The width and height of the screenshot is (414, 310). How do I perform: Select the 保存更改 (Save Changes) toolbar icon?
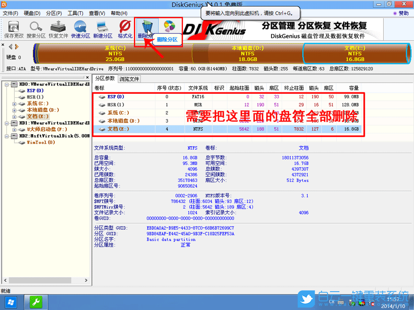(x=13, y=28)
